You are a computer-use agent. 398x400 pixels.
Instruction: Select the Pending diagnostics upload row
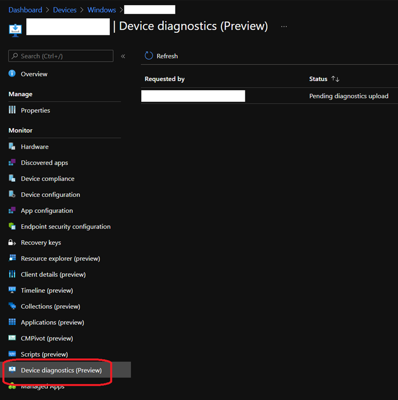pyautogui.click(x=349, y=96)
